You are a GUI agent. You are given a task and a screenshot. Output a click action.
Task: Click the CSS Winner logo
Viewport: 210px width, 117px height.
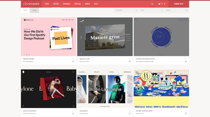31,4
